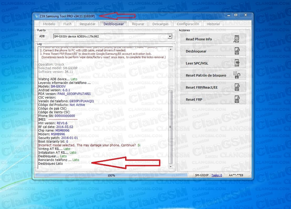Go to the Reparar tab
This screenshot has height=209, width=291.
pyautogui.click(x=138, y=24)
